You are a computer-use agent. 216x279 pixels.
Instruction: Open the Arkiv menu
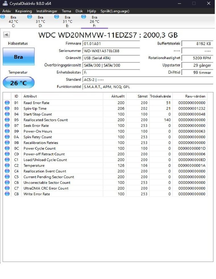point(7,11)
